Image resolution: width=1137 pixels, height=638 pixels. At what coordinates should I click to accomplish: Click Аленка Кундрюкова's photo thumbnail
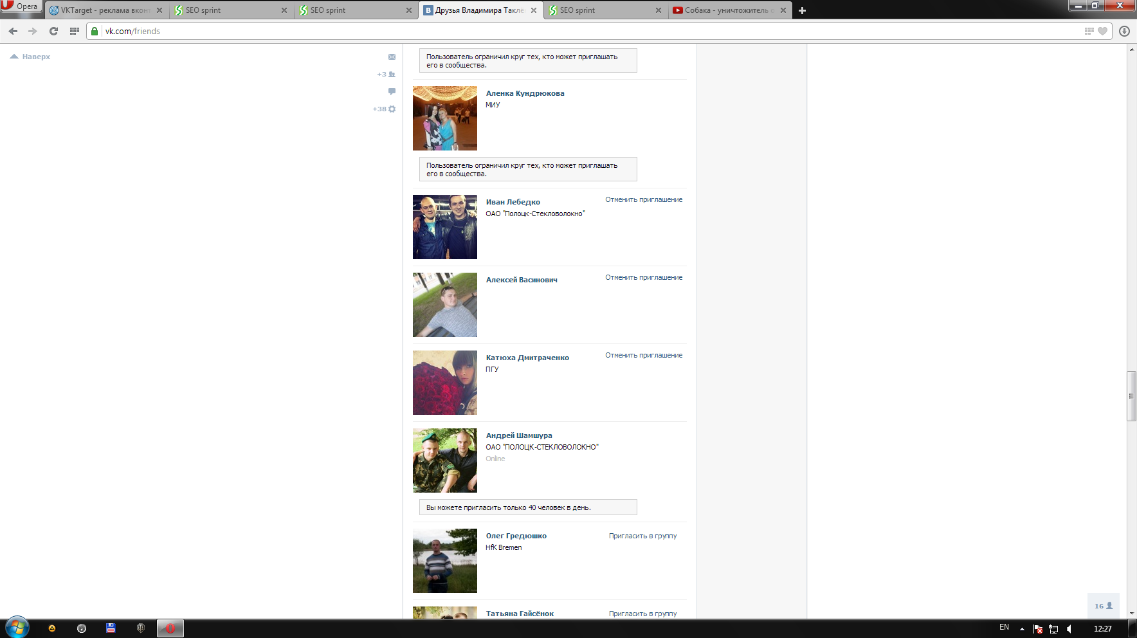[445, 118]
